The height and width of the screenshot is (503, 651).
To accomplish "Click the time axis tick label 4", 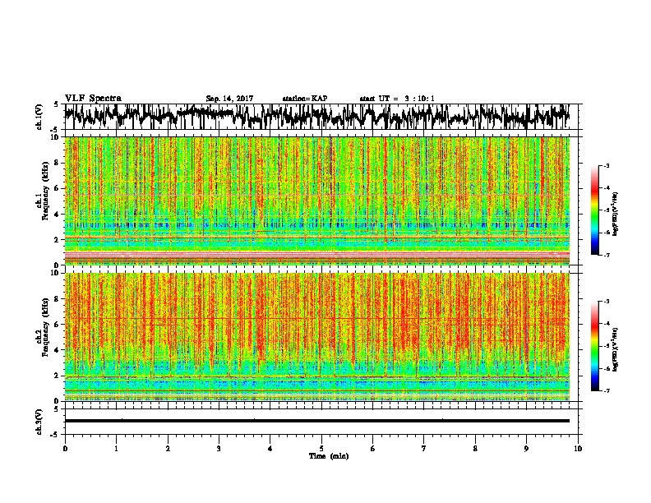I will tap(270, 449).
